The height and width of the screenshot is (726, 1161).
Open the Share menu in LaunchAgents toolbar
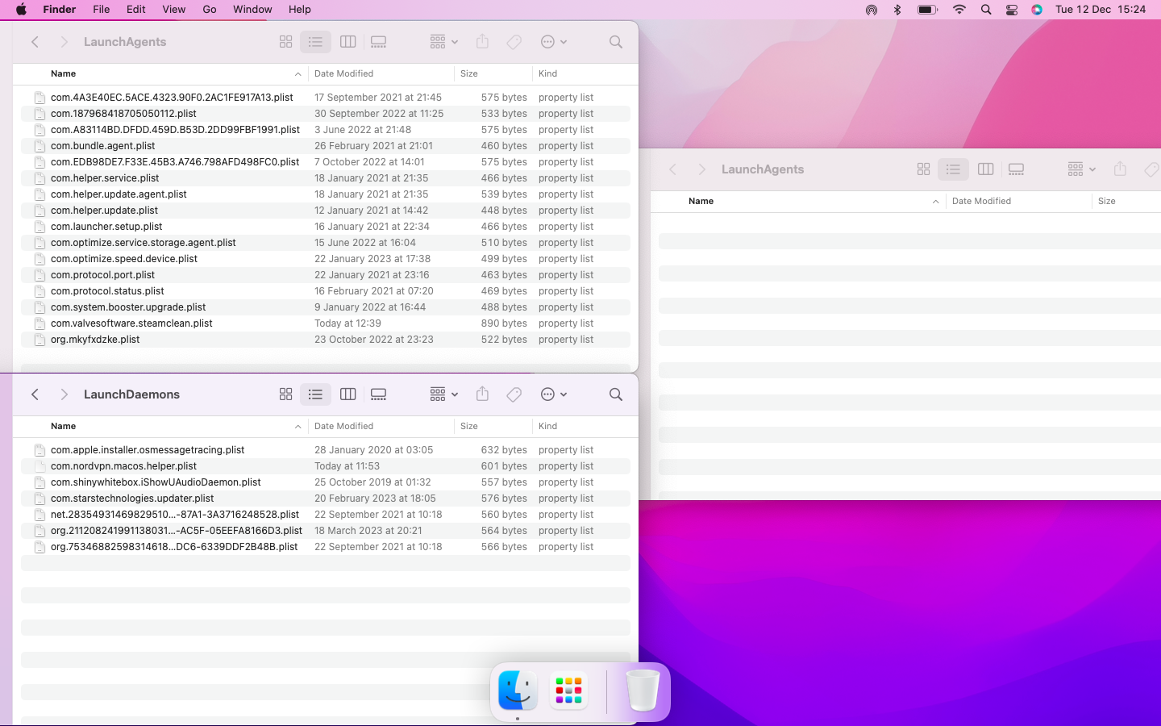tap(482, 42)
